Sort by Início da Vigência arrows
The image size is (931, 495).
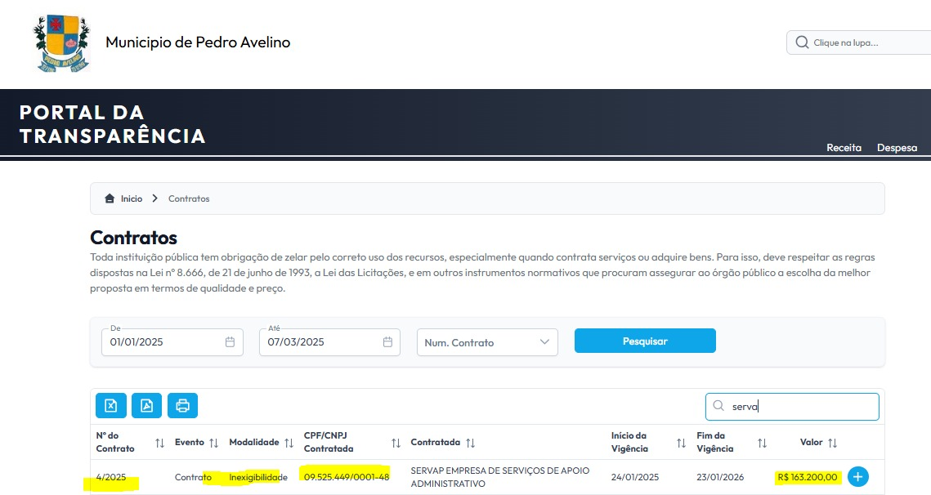[681, 443]
